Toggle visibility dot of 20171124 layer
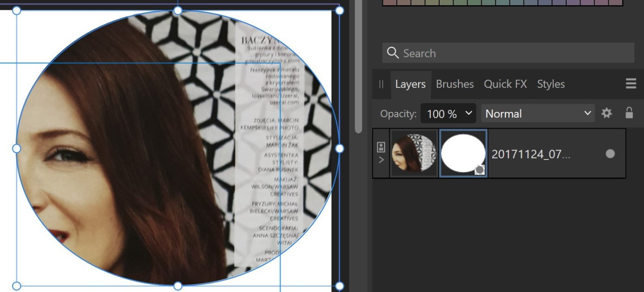The width and height of the screenshot is (644, 292). pos(610,154)
